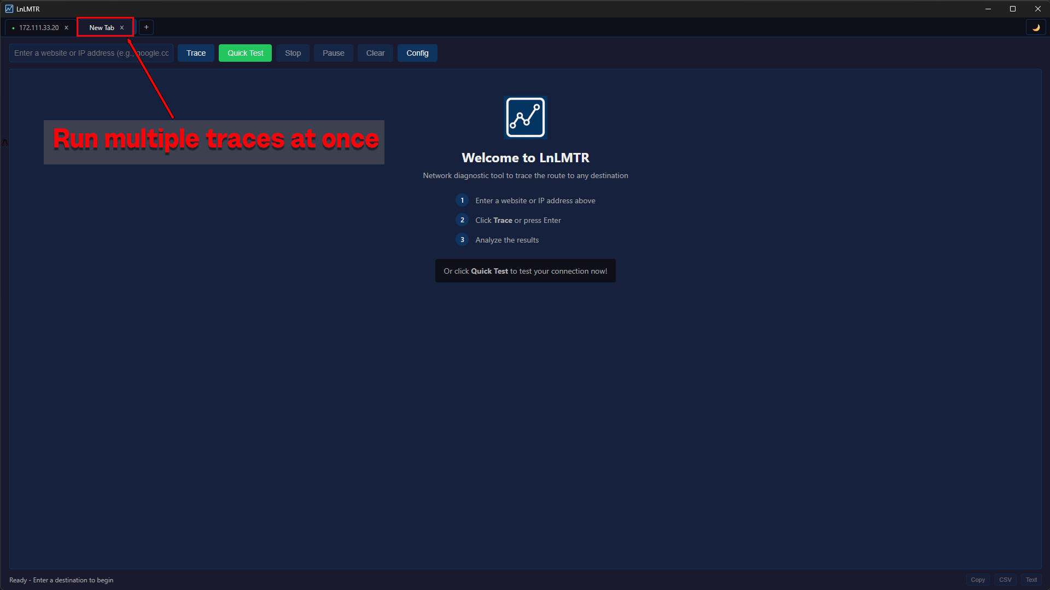Select the New Tab tab
Screen dimensions: 1050x590
click(101, 27)
